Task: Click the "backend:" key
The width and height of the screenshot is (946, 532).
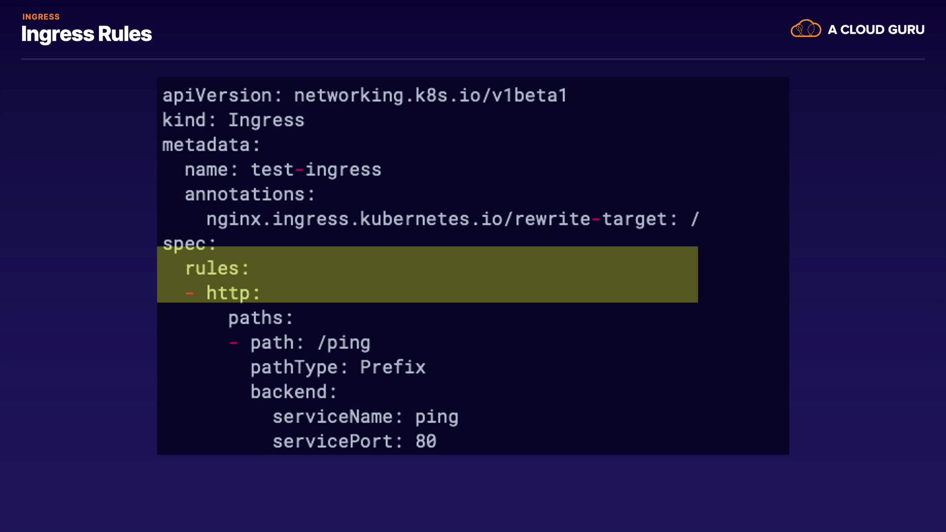Action: tap(293, 392)
